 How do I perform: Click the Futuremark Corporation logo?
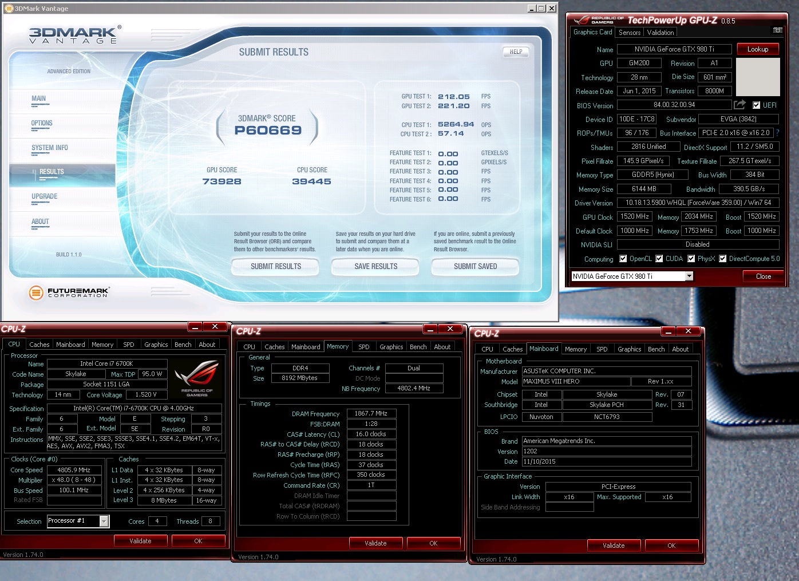pyautogui.click(x=69, y=293)
